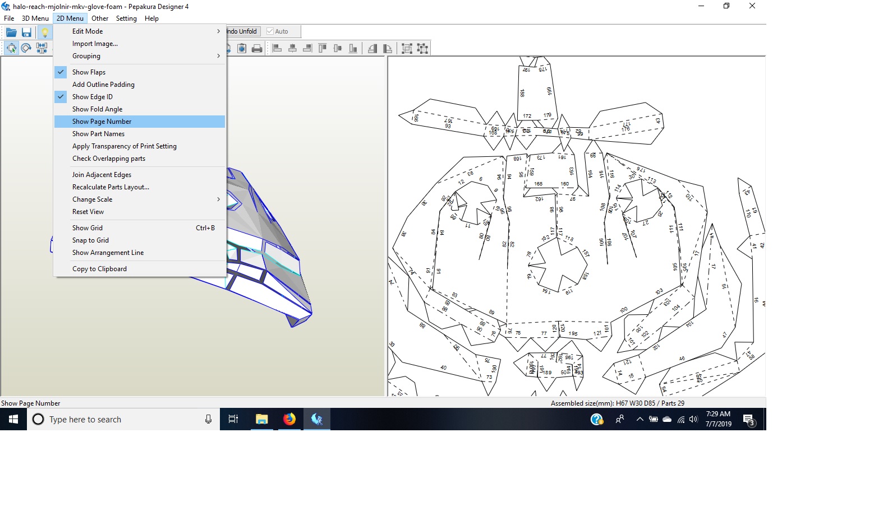Screen dimensions: 874x530
Task: Show hidden system tray icons
Action: click(x=640, y=419)
